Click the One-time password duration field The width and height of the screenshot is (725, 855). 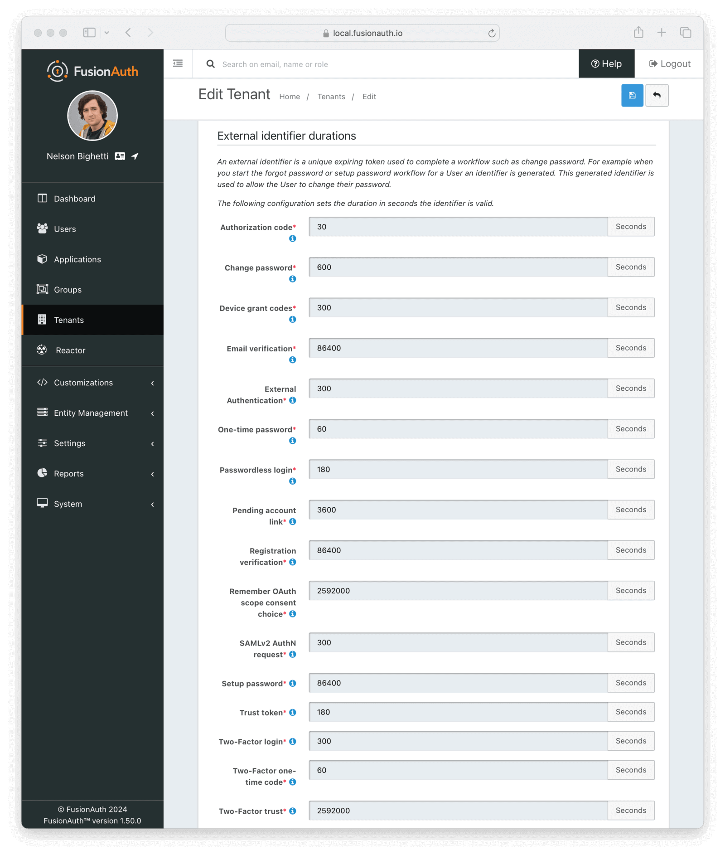(458, 429)
